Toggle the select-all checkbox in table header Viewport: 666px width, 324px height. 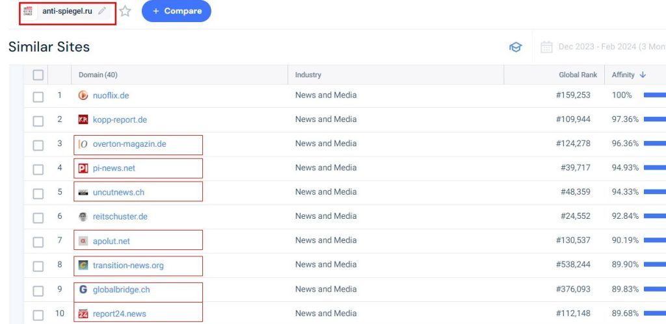coord(38,75)
